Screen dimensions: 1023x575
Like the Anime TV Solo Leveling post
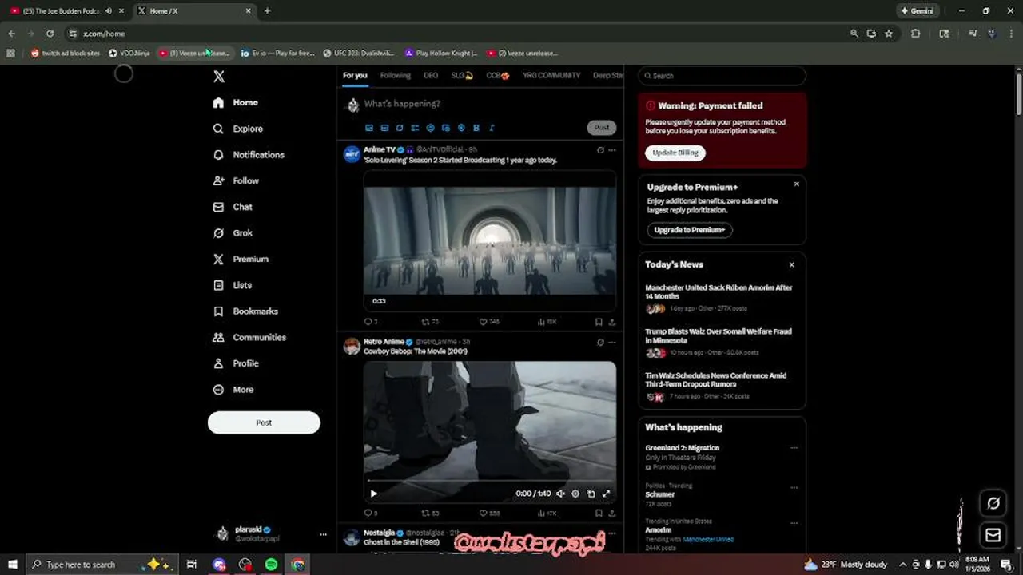click(489, 322)
